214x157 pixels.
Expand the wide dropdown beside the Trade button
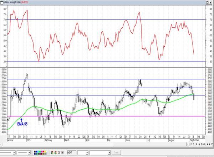click(x=109, y=152)
